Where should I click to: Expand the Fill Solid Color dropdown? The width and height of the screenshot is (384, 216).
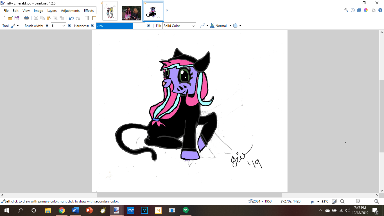[x=194, y=26]
